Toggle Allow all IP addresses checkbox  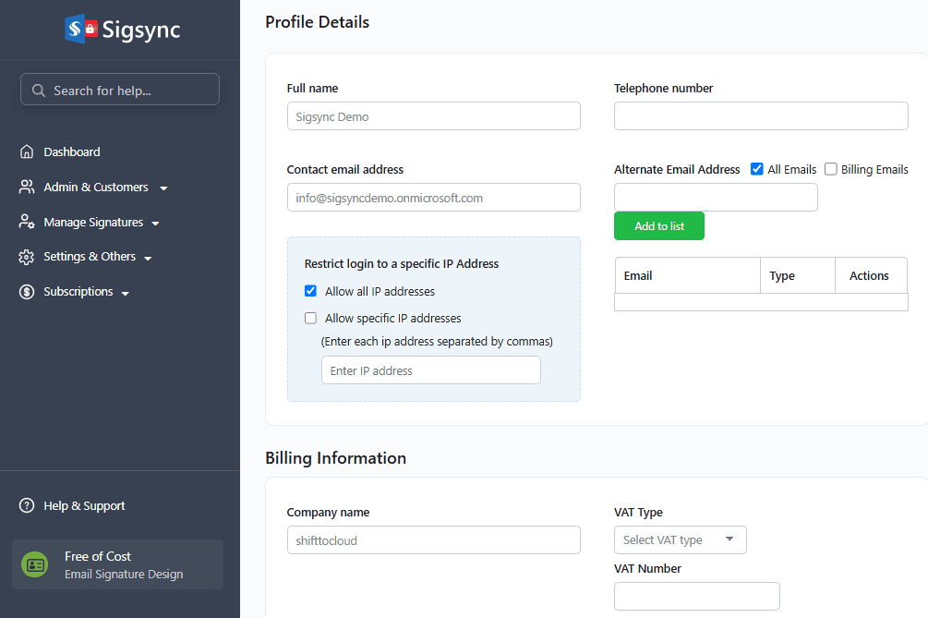pos(311,291)
